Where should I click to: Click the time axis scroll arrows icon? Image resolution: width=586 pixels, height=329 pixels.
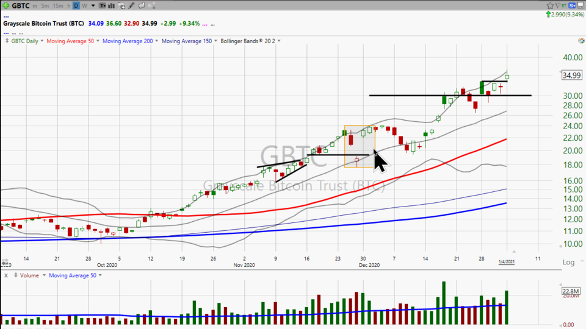(5, 262)
